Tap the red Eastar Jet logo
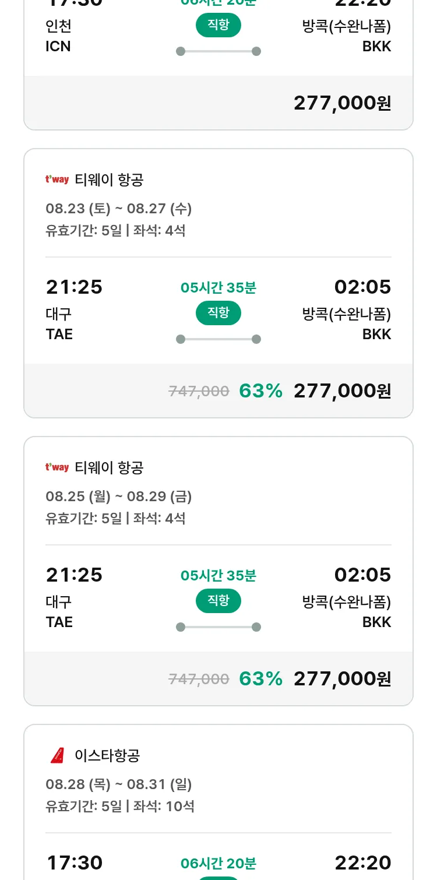The height and width of the screenshot is (880, 437). coord(57,755)
